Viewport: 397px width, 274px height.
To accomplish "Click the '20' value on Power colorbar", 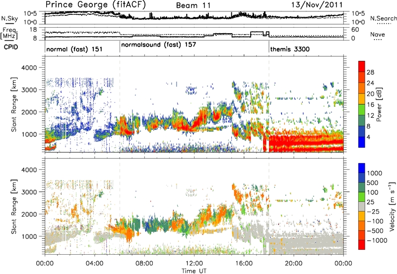I will point(370,94).
